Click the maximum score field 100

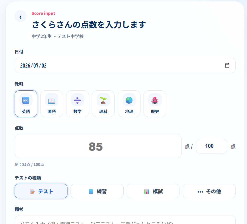211,146
